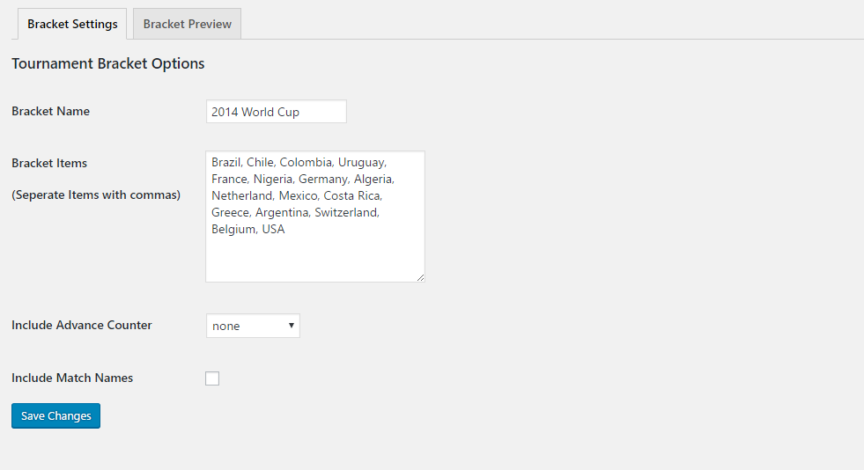Click the Tournament Bracket Options heading
The width and height of the screenshot is (864, 470).
pos(108,63)
